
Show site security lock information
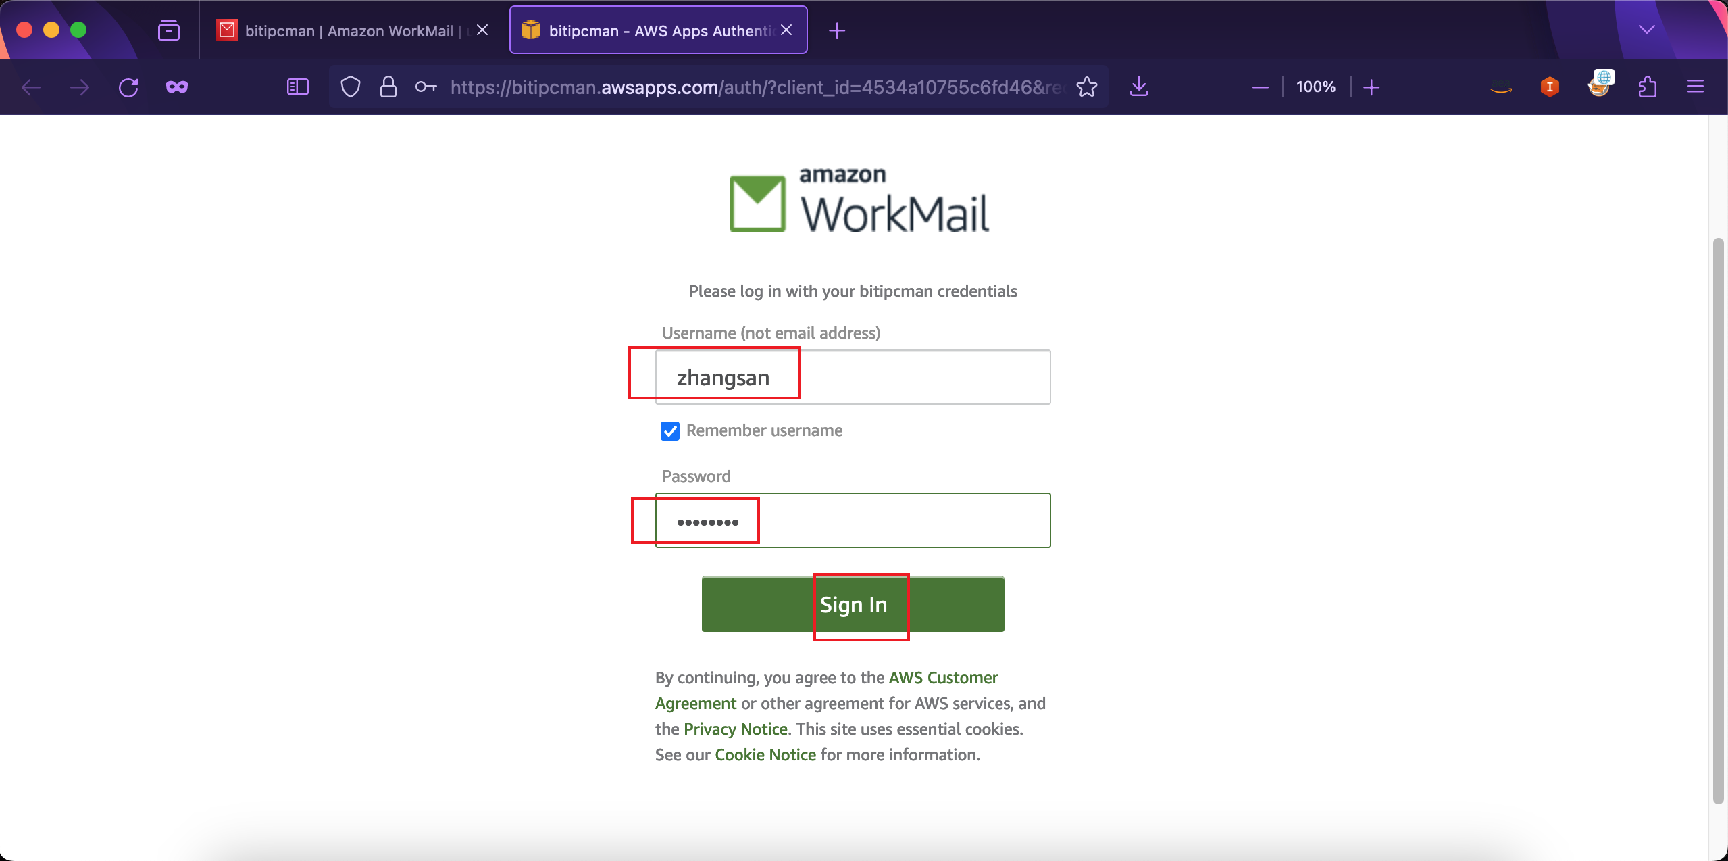[388, 87]
